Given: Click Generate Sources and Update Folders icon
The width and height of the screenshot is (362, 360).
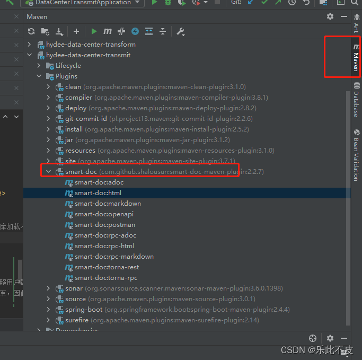Looking at the screenshot, I should point(45,31).
